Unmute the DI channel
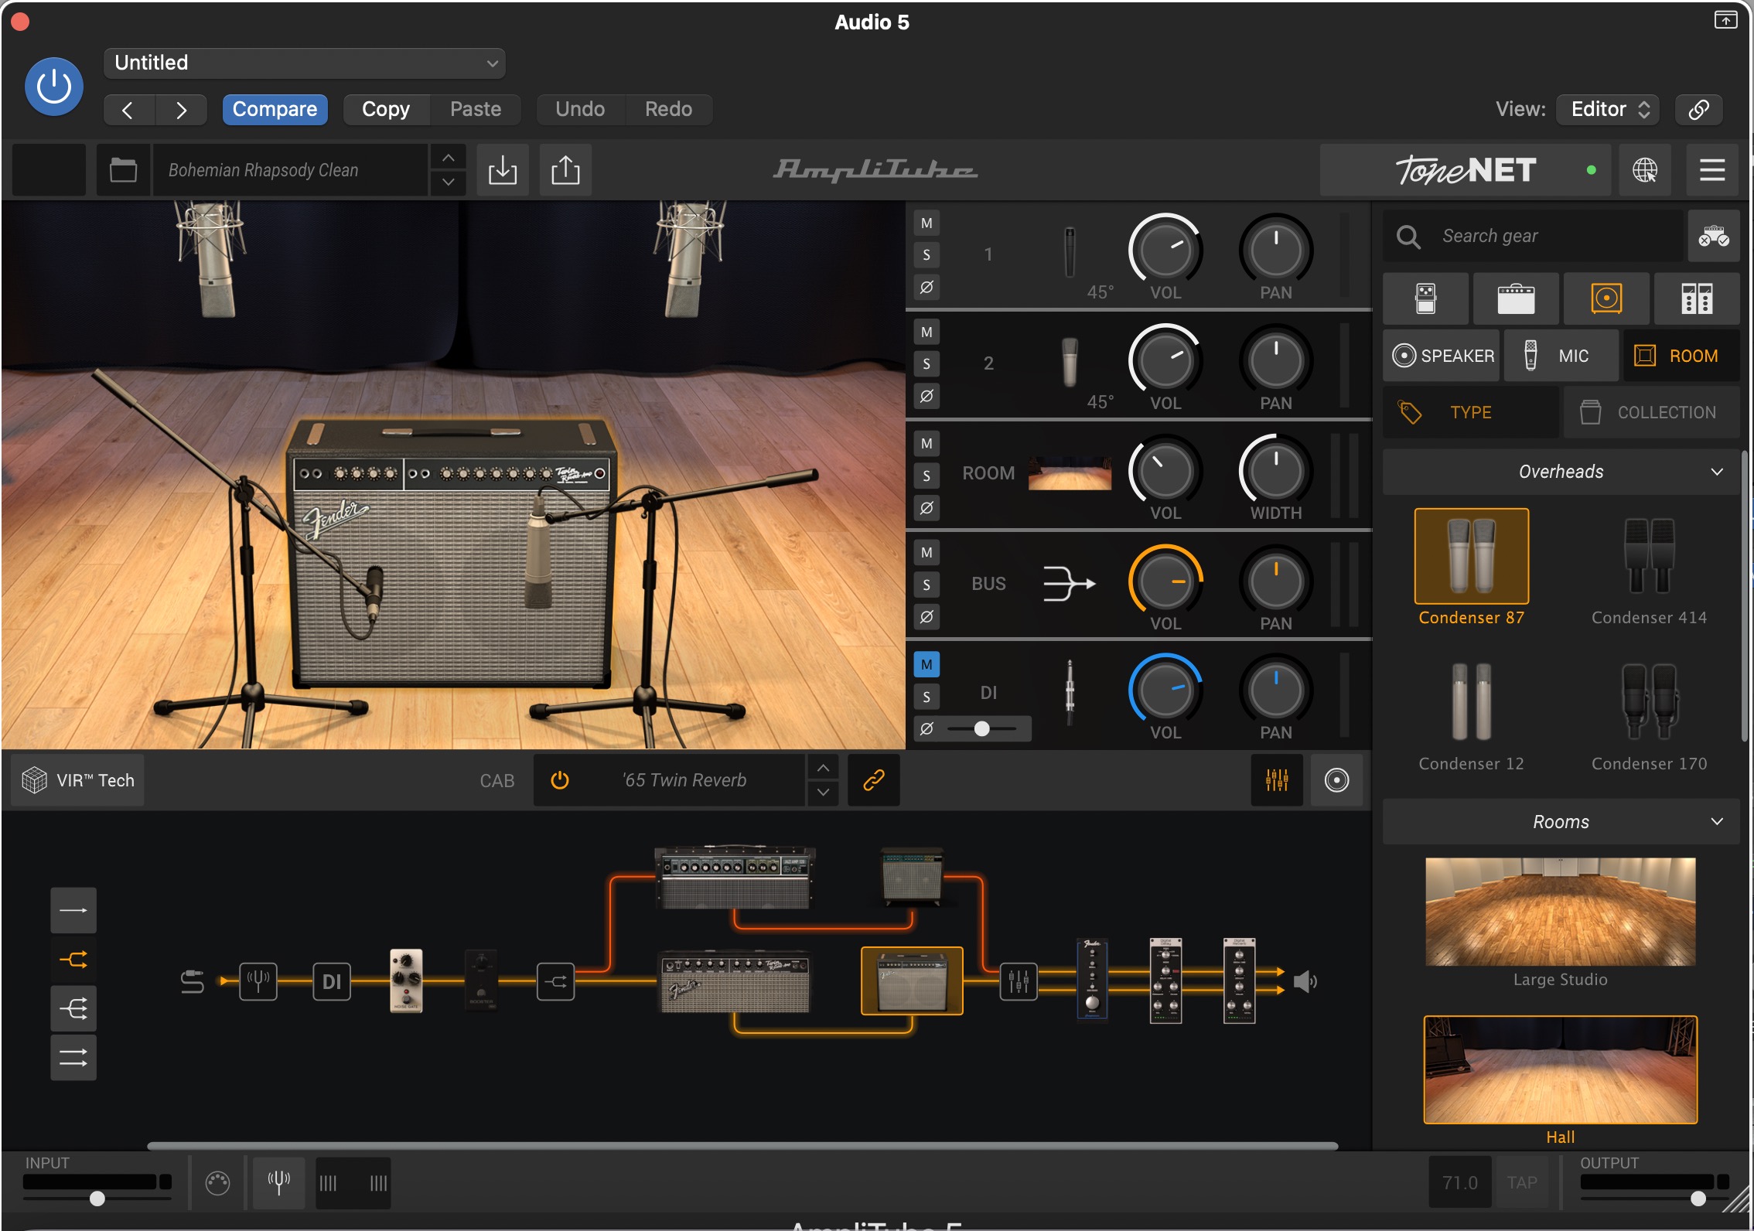The width and height of the screenshot is (1754, 1231). [926, 664]
